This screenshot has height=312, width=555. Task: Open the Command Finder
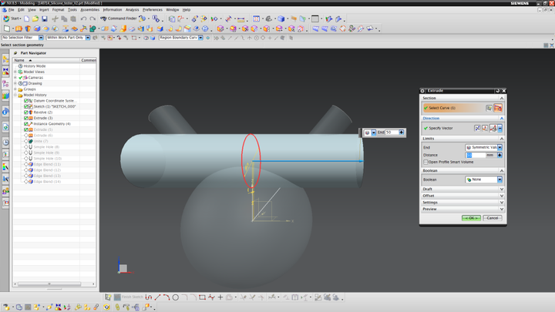[119, 18]
